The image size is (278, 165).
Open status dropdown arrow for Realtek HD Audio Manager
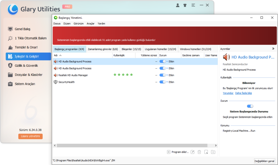tap(167, 75)
